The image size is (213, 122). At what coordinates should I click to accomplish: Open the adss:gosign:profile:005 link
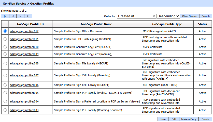pos(24,93)
